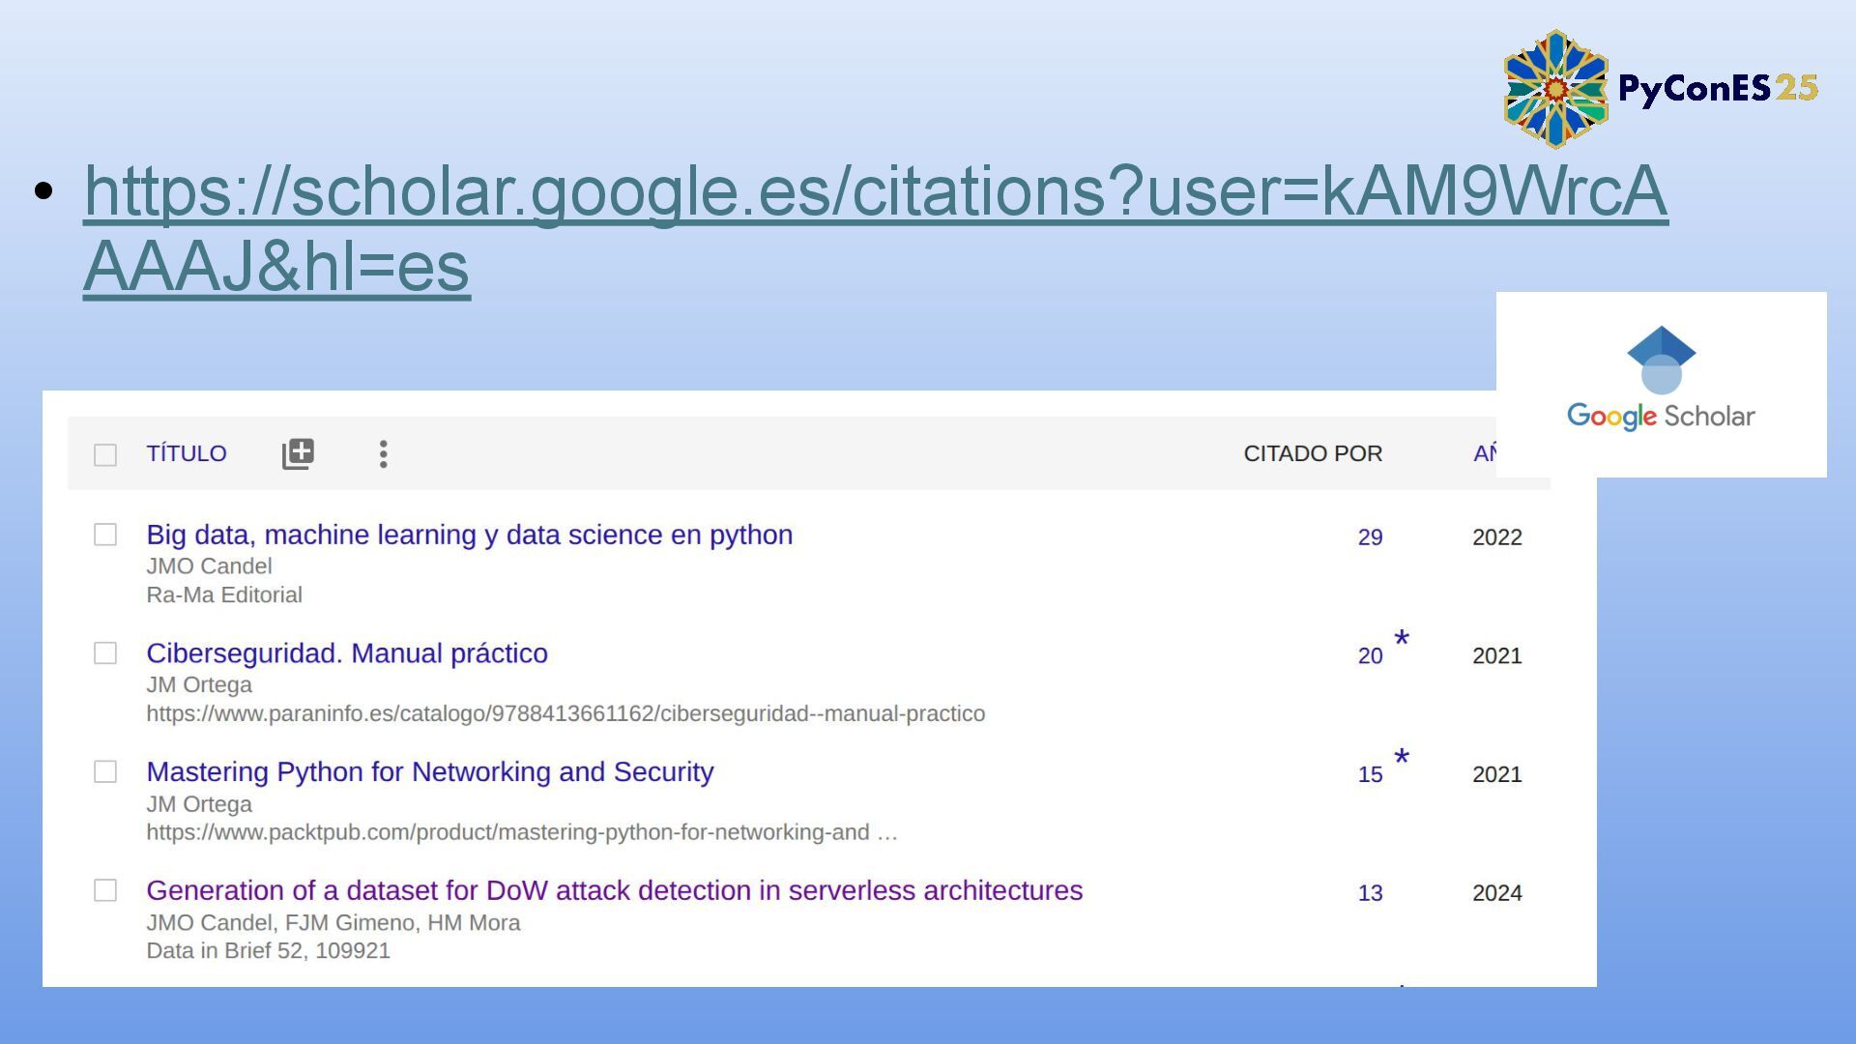This screenshot has width=1856, height=1044.
Task: Check the box for Big data book
Action: click(x=105, y=535)
